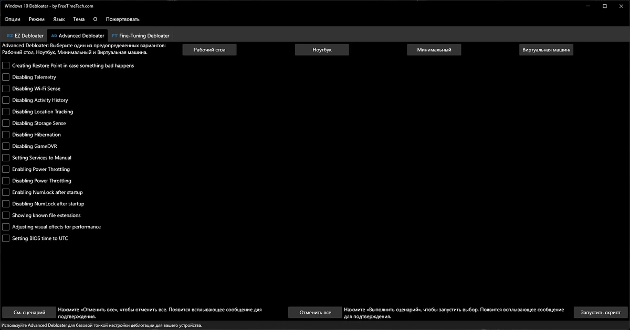
Task: Open the Режим menu
Action: [x=37, y=19]
